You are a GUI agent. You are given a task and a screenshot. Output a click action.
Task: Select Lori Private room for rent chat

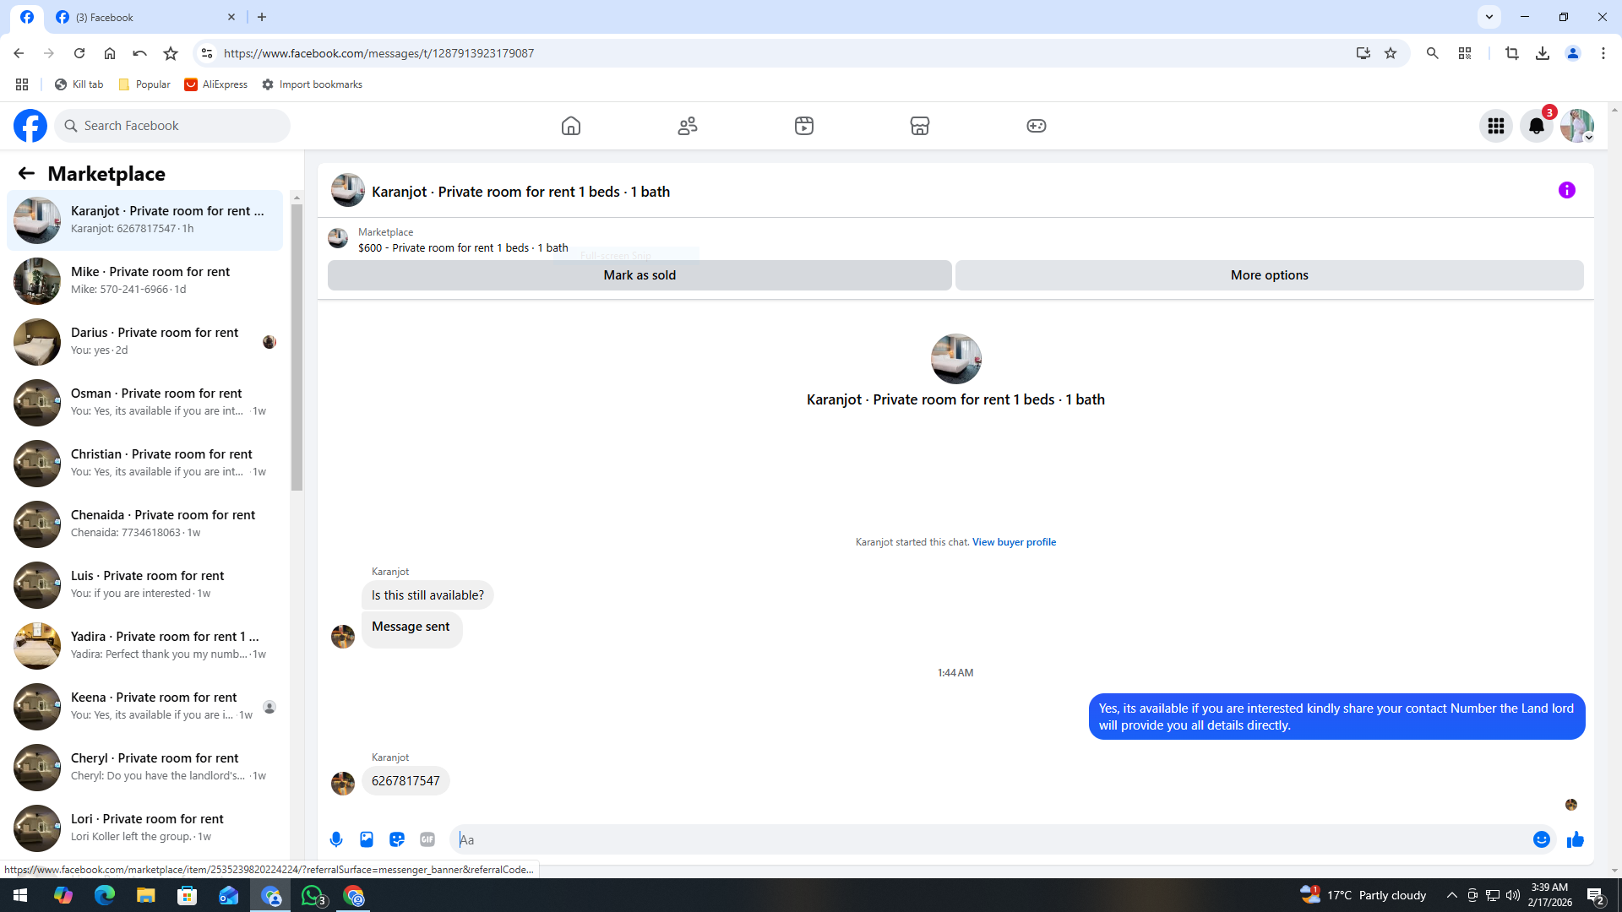pyautogui.click(x=144, y=828)
